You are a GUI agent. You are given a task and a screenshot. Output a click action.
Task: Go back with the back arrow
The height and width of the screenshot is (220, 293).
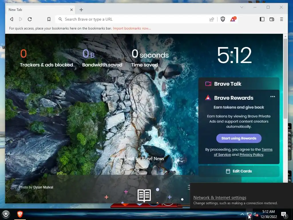pyautogui.click(x=11, y=19)
